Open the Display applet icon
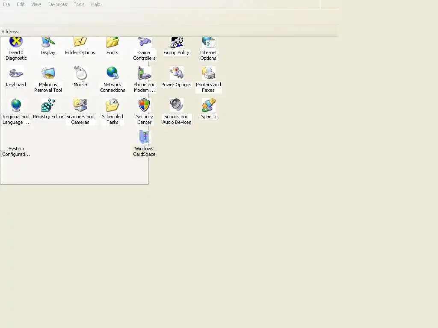 pos(48,42)
